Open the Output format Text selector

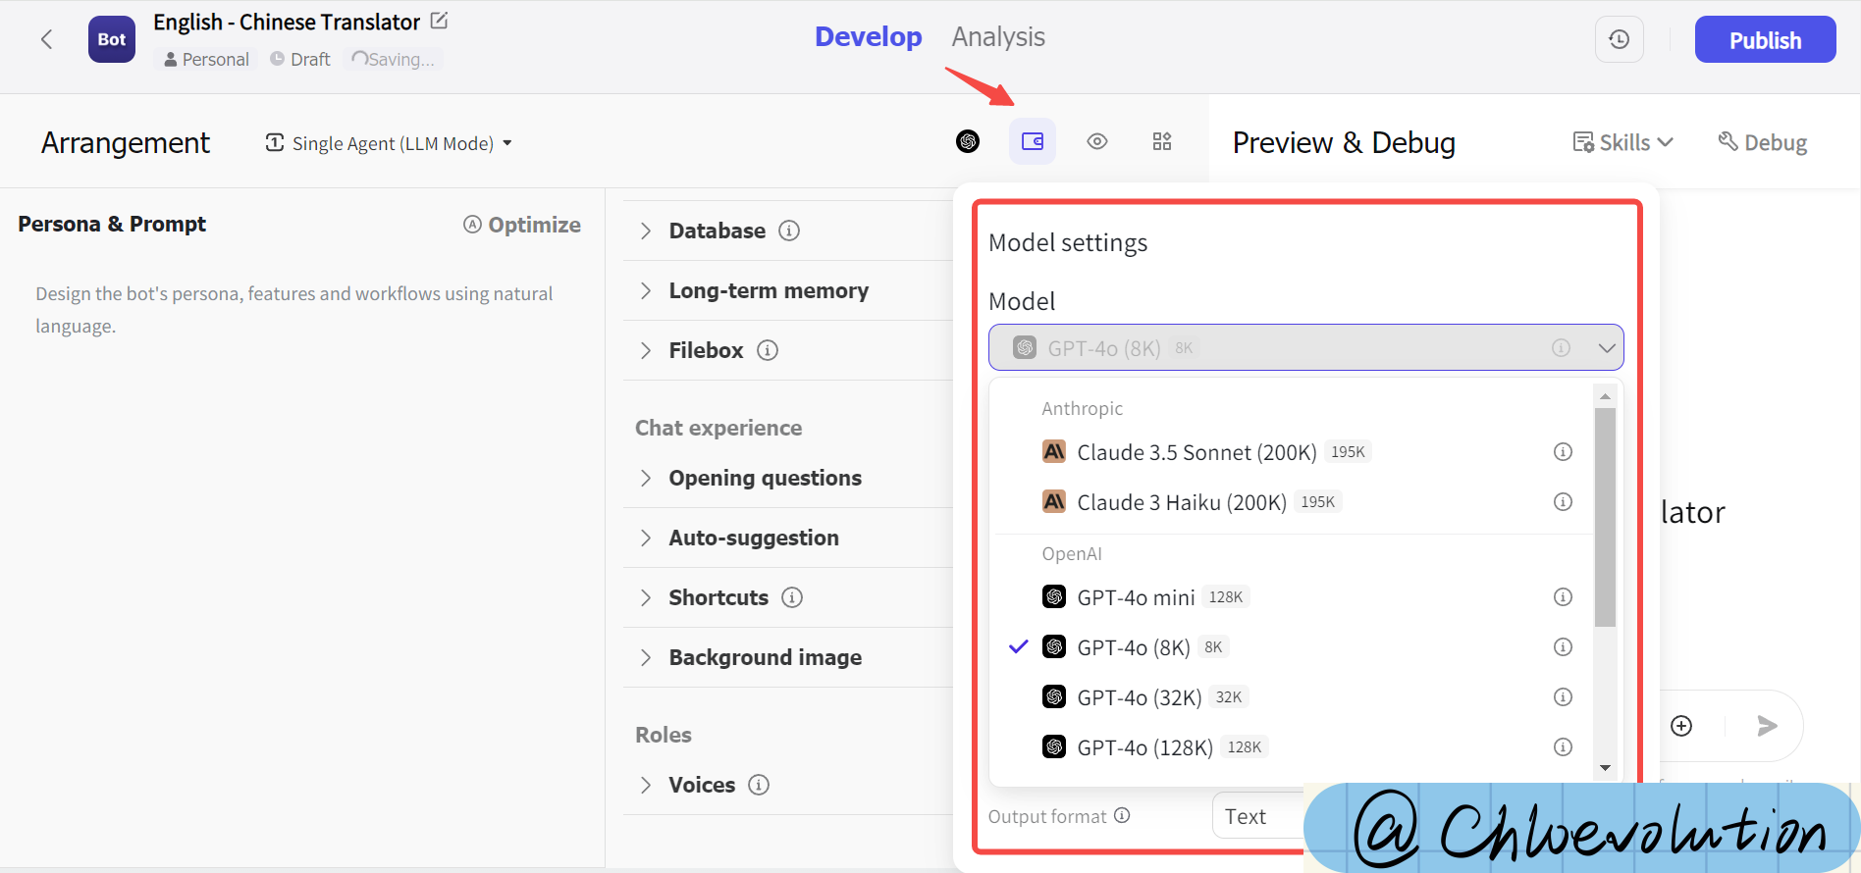coord(1258,816)
